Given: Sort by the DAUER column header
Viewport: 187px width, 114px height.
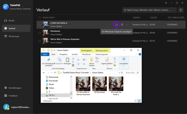Looking at the screenshot, I should tap(154, 18).
